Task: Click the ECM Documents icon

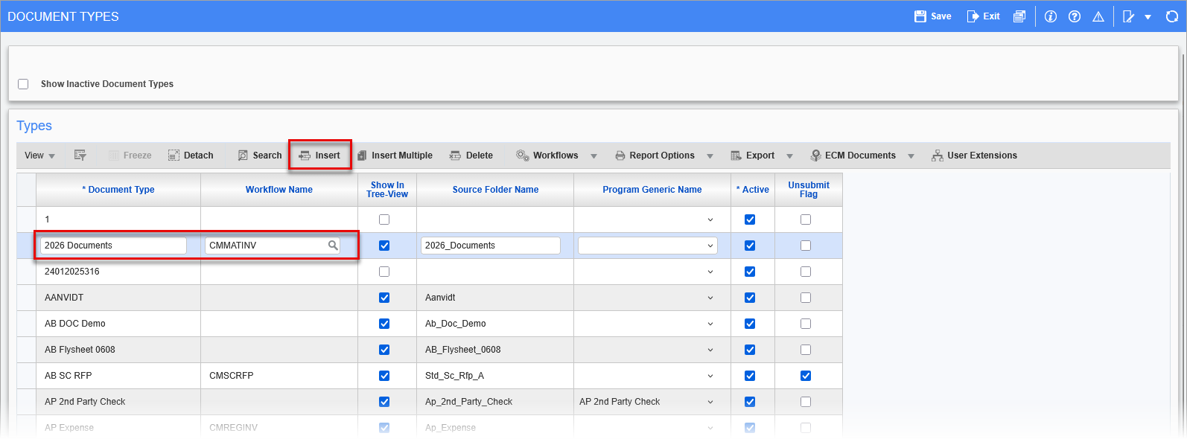Action: (x=816, y=156)
